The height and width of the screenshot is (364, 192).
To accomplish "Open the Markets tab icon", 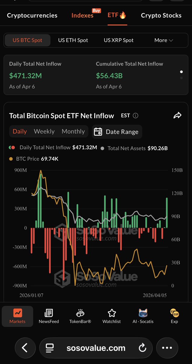I will (18, 313).
